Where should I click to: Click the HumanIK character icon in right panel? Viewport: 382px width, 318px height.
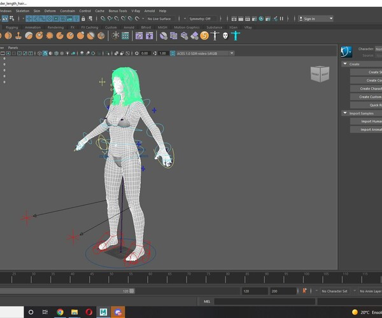click(346, 52)
